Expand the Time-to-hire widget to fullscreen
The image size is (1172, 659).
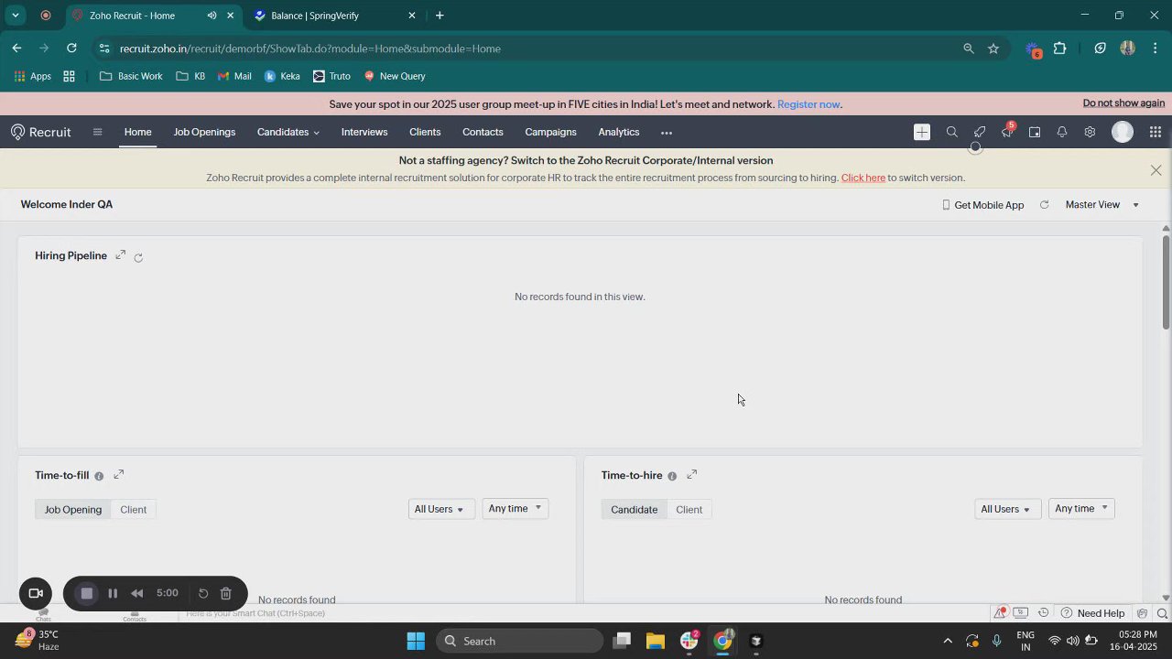tap(692, 475)
